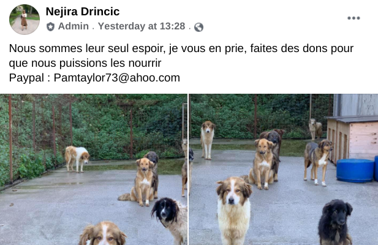
Task: Click the globe public audience icon
Action: (x=198, y=27)
